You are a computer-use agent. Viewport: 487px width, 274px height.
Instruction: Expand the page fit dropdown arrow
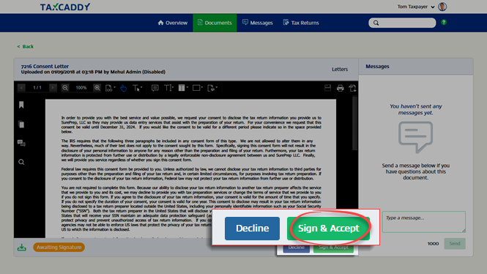click(114, 88)
